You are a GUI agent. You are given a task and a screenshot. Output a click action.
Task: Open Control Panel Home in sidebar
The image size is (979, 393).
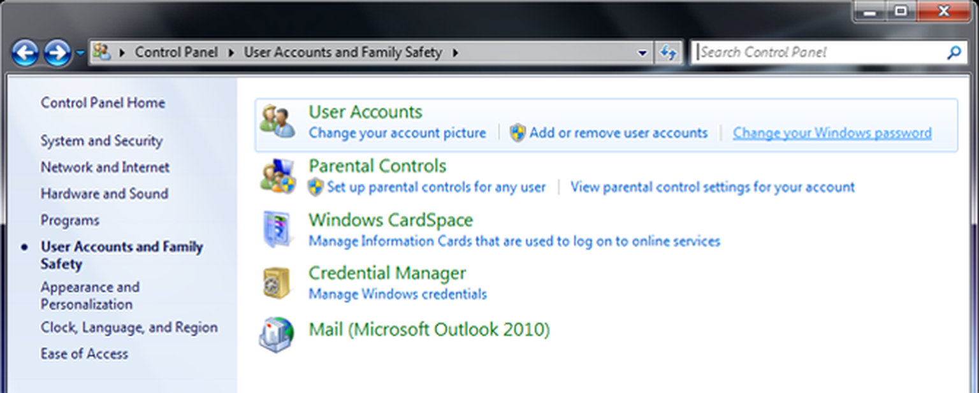(103, 103)
